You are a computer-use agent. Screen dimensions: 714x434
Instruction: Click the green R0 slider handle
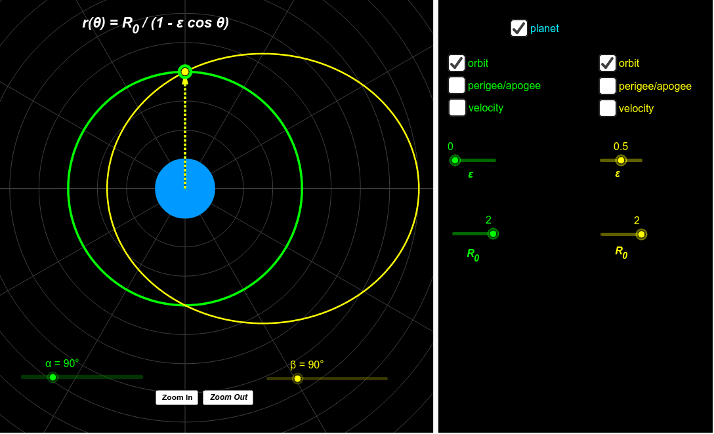point(493,234)
